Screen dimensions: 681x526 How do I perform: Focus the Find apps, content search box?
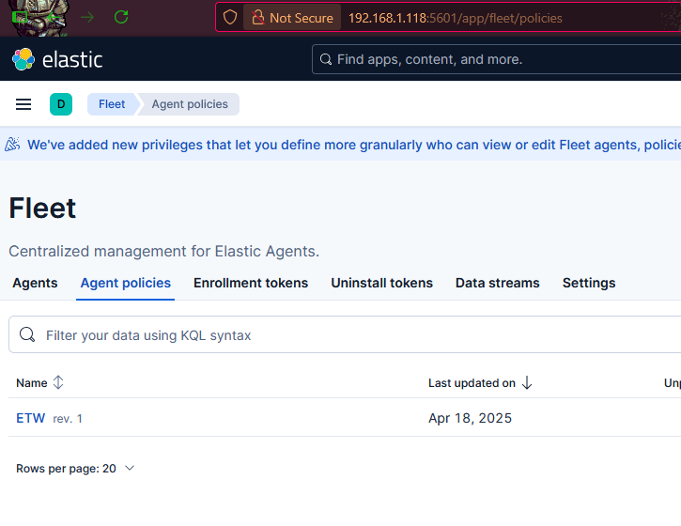coord(498,59)
